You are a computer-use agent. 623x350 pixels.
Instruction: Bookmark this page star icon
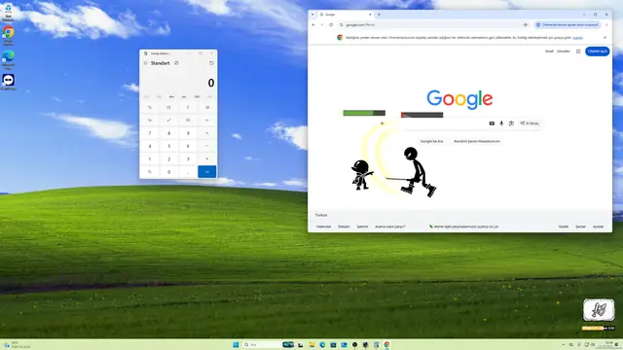click(x=526, y=24)
